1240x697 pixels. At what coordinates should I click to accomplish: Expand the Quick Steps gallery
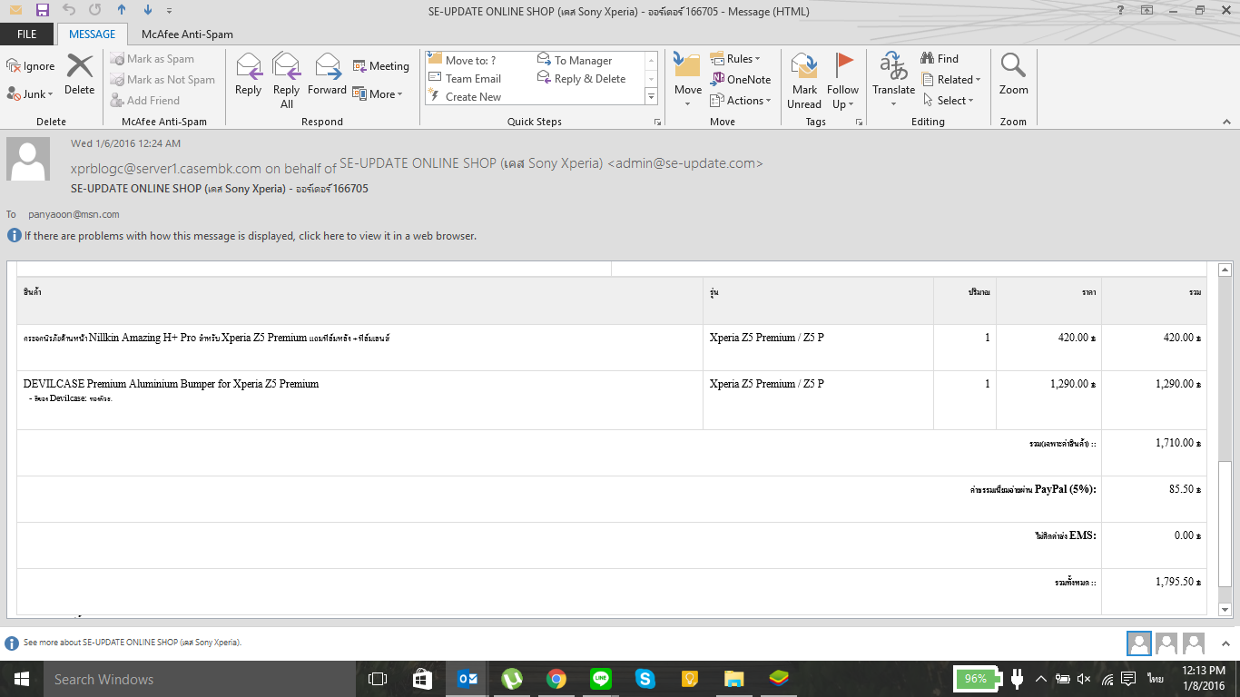tap(652, 96)
